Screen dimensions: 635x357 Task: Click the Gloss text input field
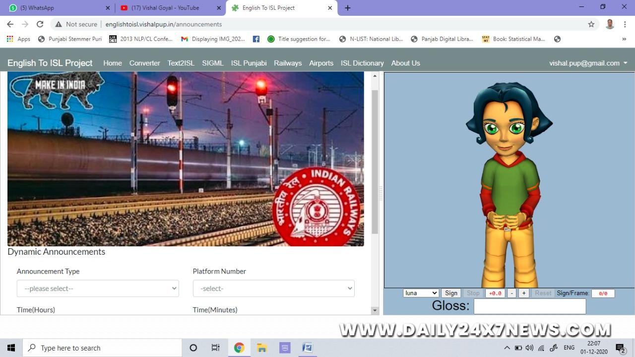(530, 306)
